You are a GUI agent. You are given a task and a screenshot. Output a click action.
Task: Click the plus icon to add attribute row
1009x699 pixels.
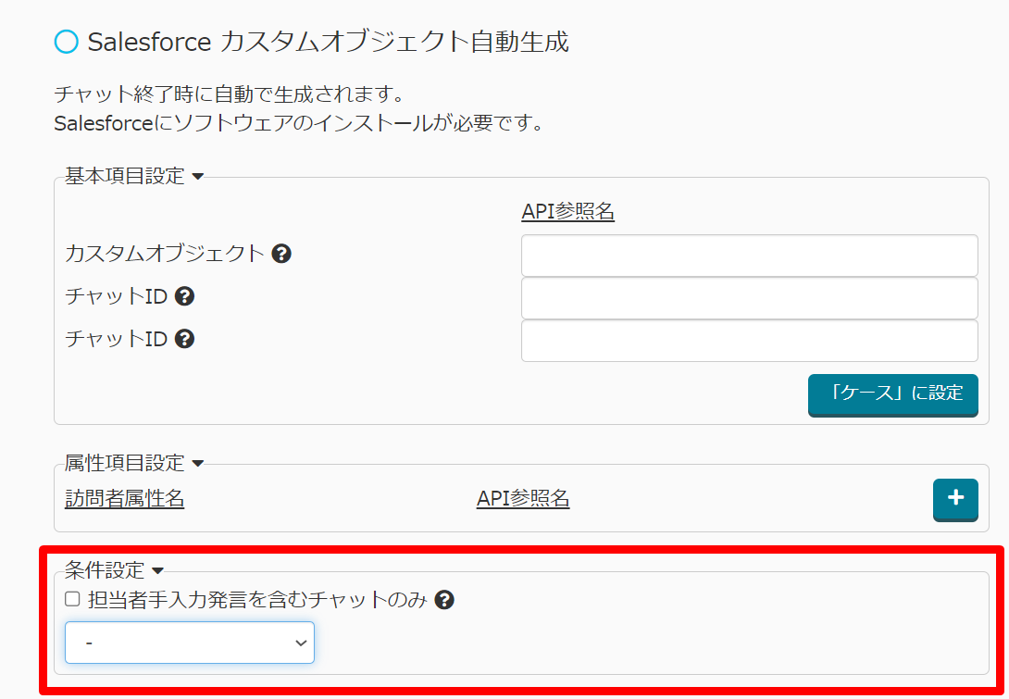955,499
